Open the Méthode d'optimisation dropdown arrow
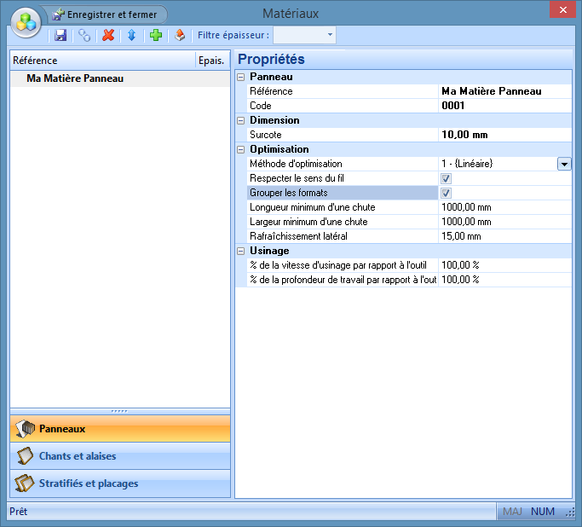Image resolution: width=582 pixels, height=527 pixels. tap(563, 164)
